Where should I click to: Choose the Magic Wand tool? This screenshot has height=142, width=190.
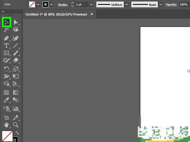[x=6, y=30]
